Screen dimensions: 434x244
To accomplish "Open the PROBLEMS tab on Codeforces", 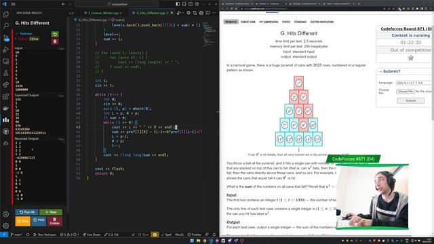I will tap(231, 22).
